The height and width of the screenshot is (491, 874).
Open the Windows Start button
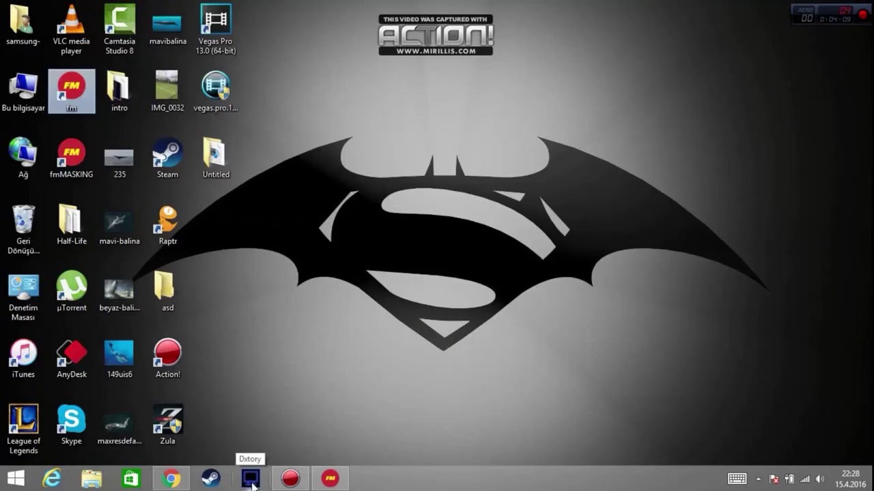pos(15,479)
